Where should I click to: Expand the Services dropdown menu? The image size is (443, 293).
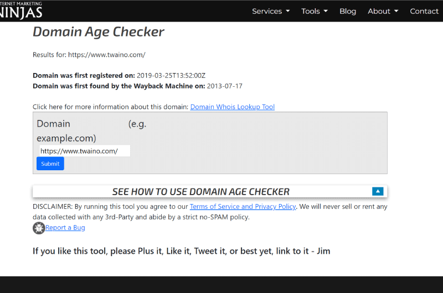(x=271, y=11)
